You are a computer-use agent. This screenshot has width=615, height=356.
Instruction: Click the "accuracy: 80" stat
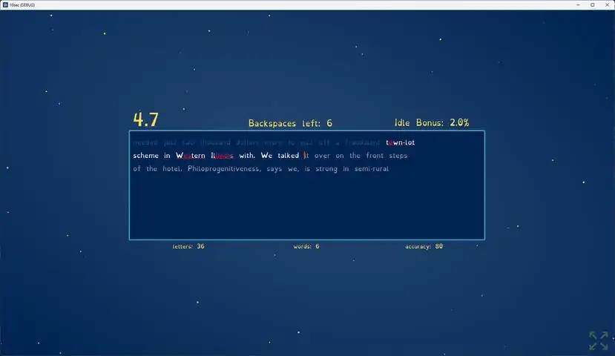pyautogui.click(x=424, y=246)
